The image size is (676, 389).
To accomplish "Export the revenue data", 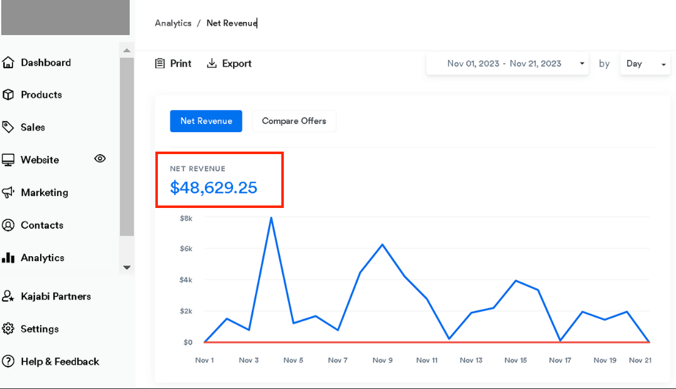I will point(229,64).
